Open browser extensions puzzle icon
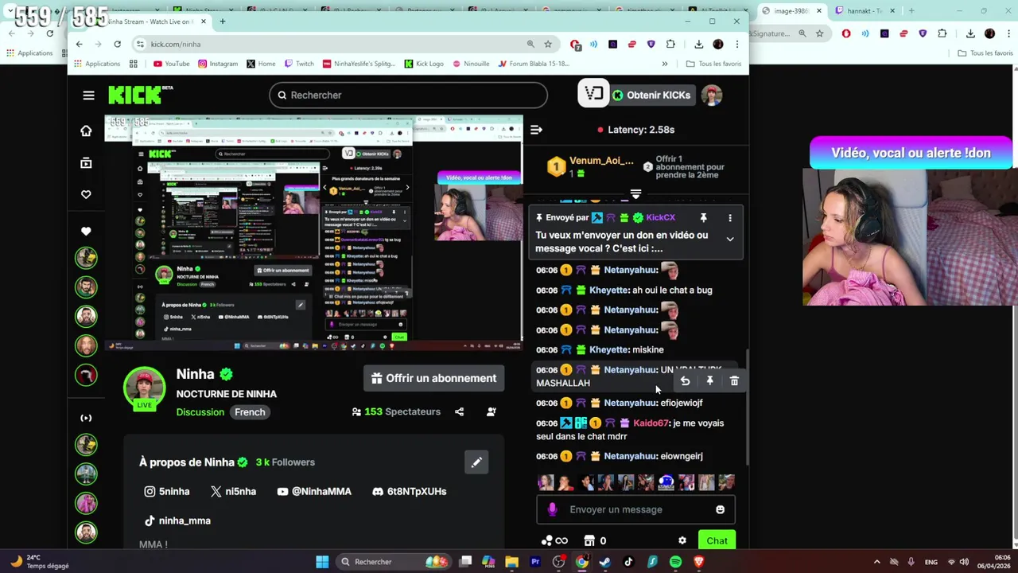The width and height of the screenshot is (1018, 573). [670, 44]
